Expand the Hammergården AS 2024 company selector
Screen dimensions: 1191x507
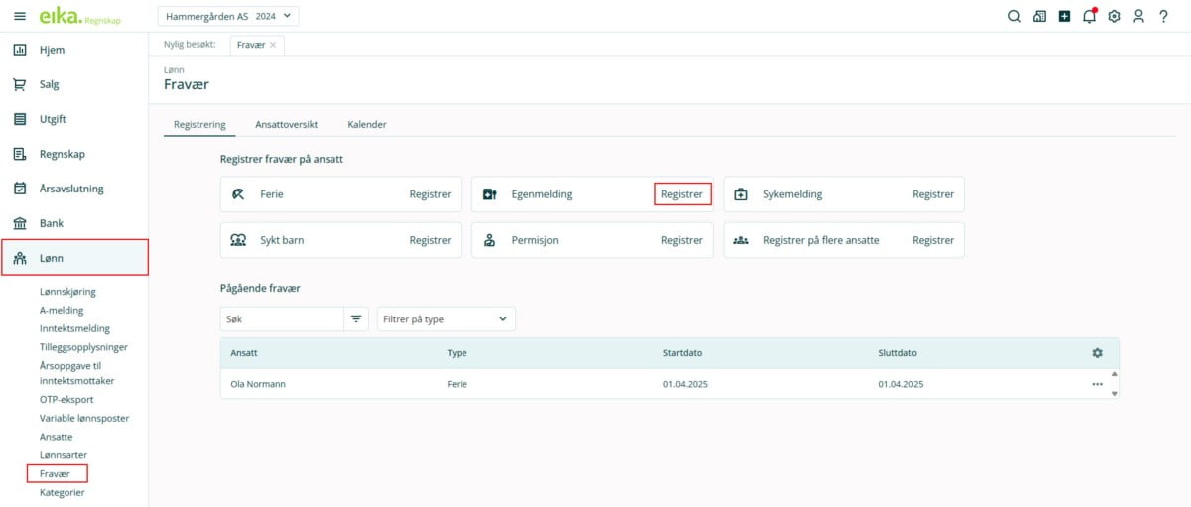click(x=227, y=16)
